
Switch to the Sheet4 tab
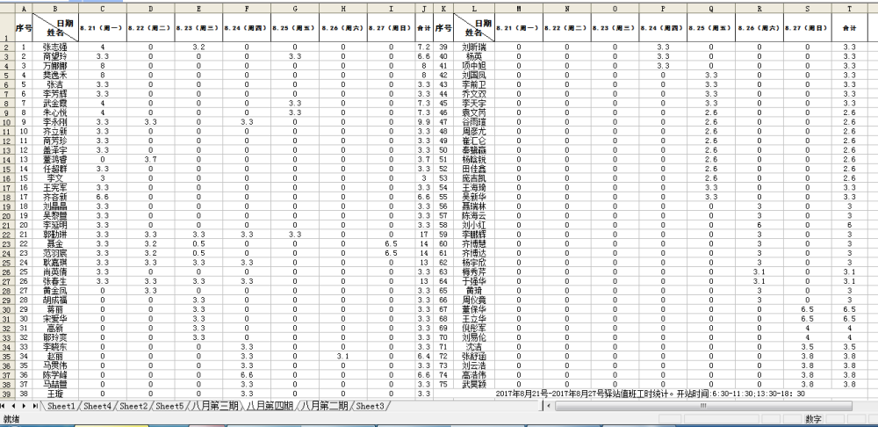coord(97,406)
